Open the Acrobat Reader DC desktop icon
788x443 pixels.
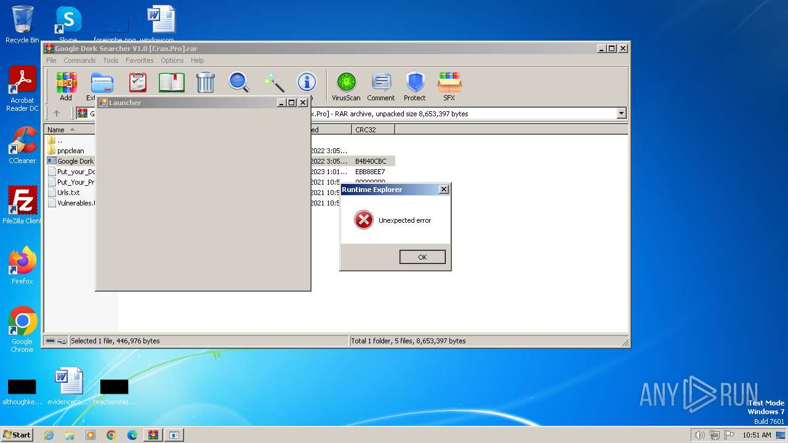tap(22, 89)
